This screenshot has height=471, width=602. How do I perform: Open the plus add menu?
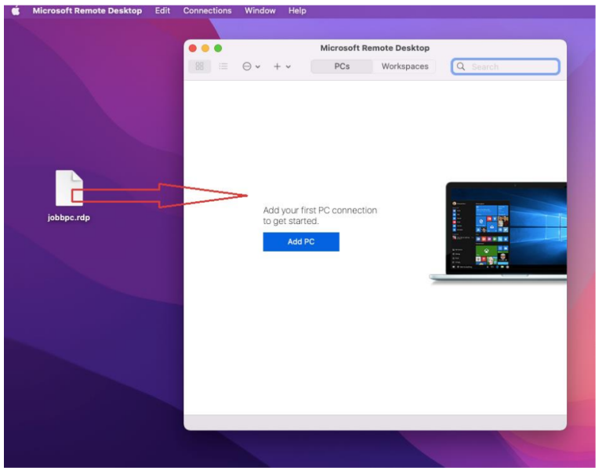click(x=282, y=67)
